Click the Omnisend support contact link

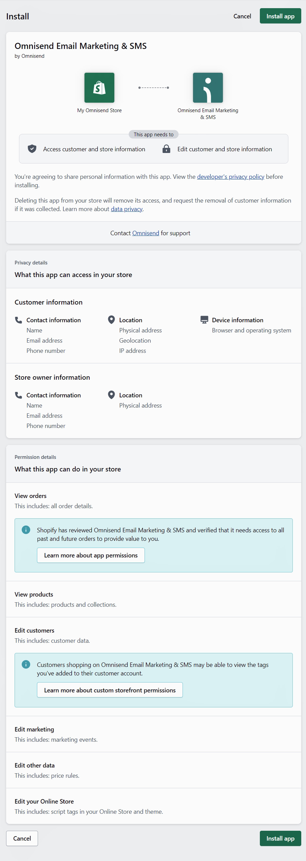(x=145, y=233)
